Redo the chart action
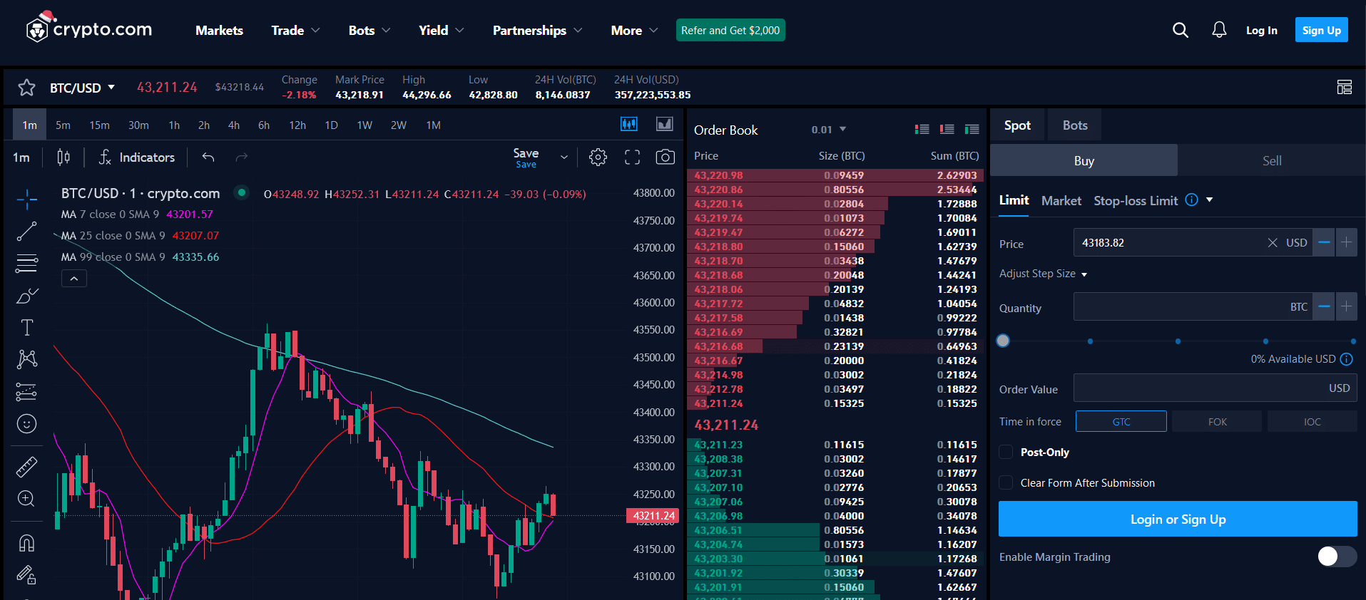 [242, 157]
